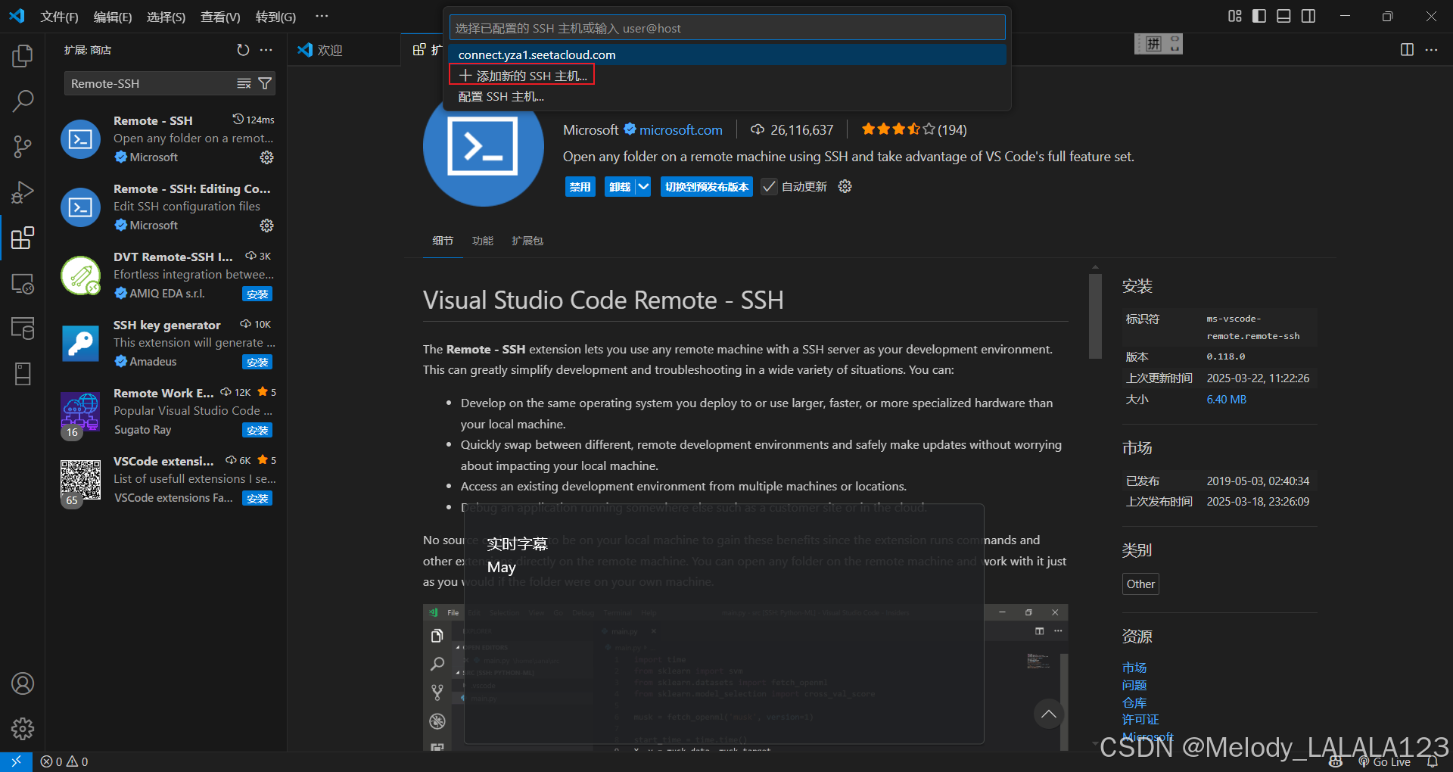The height and width of the screenshot is (772, 1453).
Task: Show errors and warnings in status bar
Action: click(64, 761)
